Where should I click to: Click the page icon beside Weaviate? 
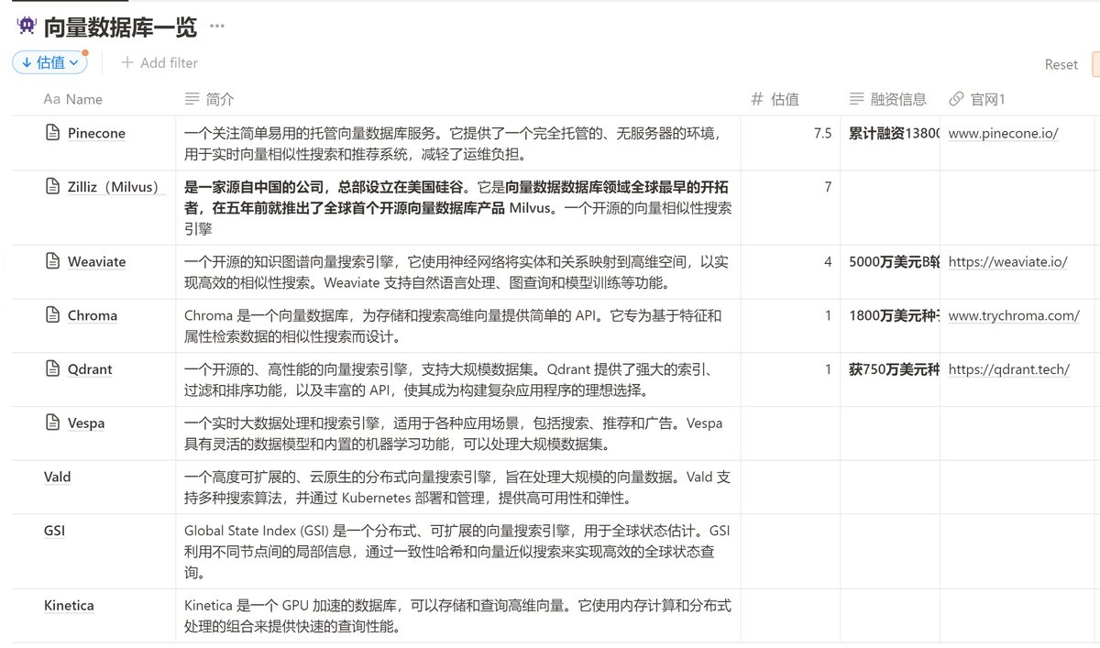click(52, 261)
